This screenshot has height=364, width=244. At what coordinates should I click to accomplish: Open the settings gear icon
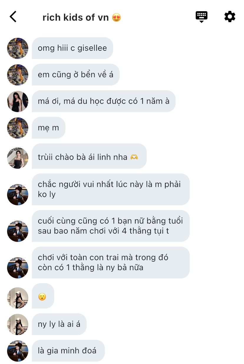pos(230,17)
